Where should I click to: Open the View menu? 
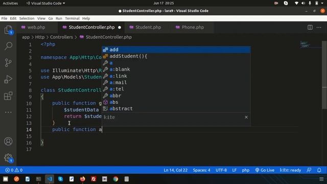(41, 18)
